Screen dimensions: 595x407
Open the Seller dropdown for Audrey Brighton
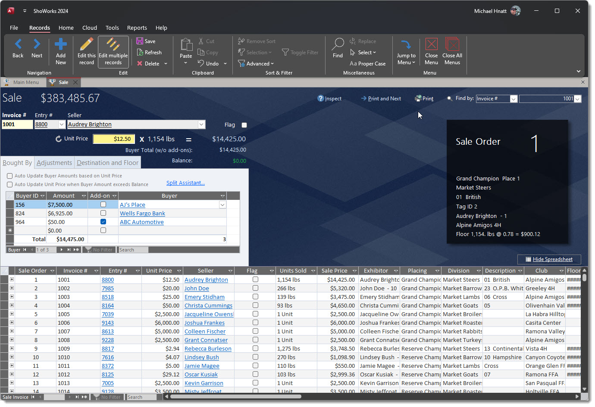pyautogui.click(x=201, y=124)
